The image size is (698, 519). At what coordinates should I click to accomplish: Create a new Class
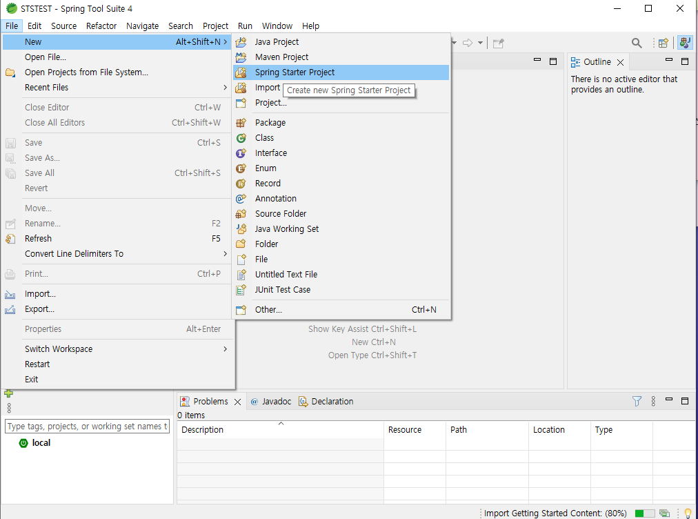pos(341,137)
